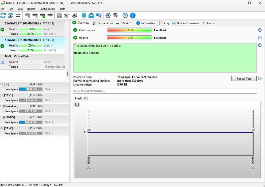Click the 'Click to add comment' field
Image resolution: width=265 pixels, height=187 pixels.
[x=165, y=91]
